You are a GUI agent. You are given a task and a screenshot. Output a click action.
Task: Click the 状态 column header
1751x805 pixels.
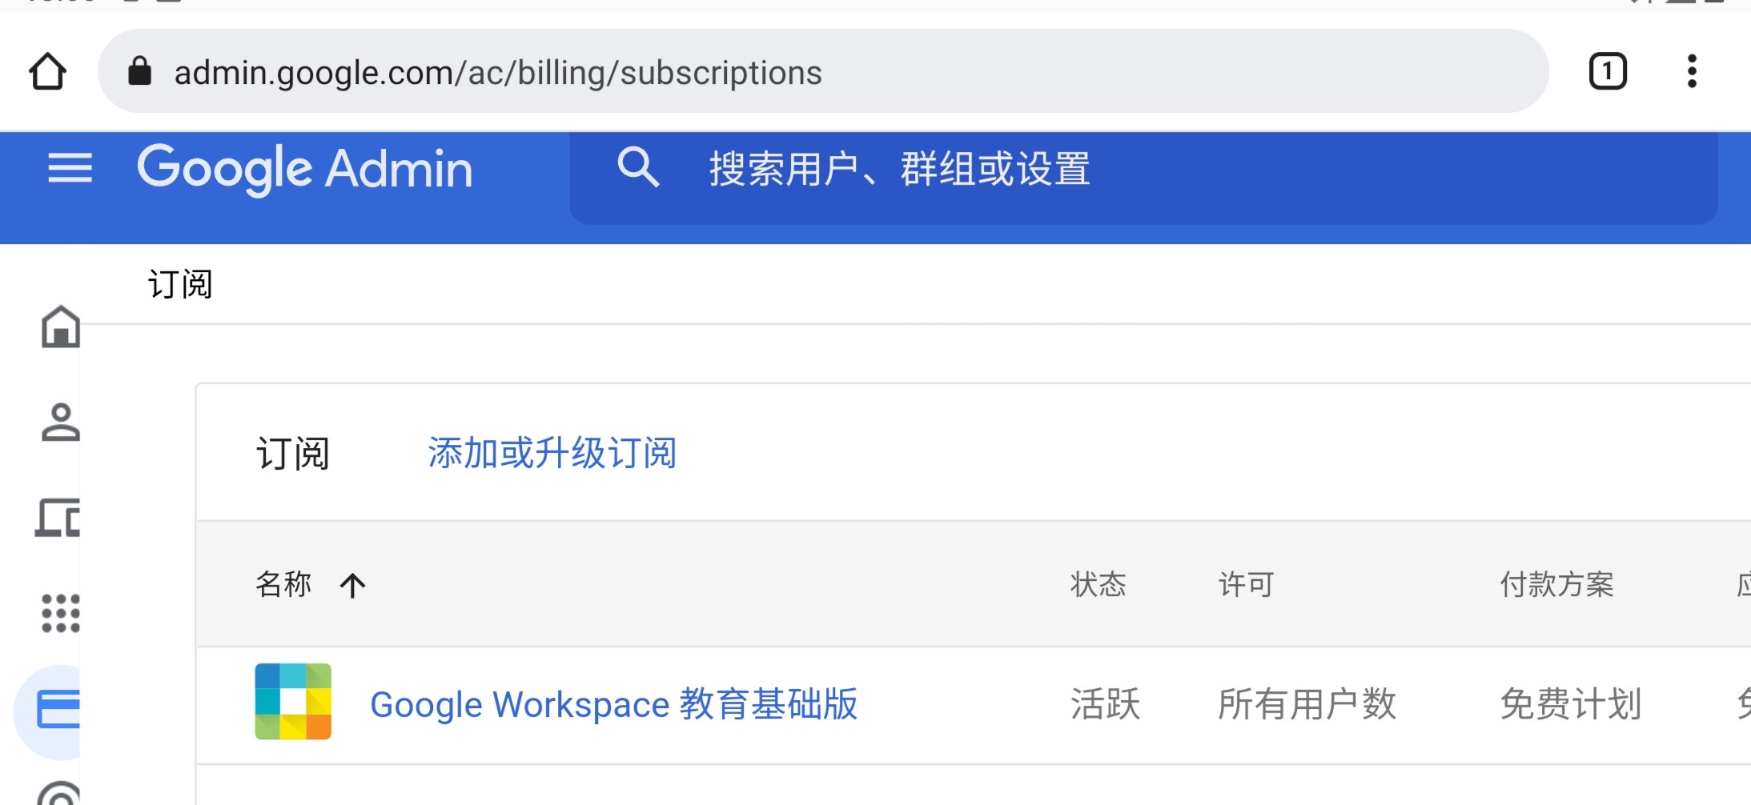(x=1098, y=585)
